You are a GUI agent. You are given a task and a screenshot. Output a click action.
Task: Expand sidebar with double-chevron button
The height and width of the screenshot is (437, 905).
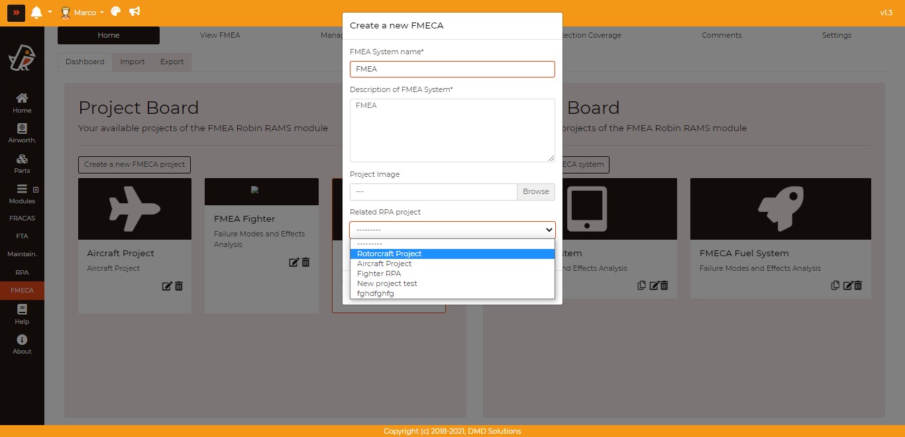click(x=16, y=13)
